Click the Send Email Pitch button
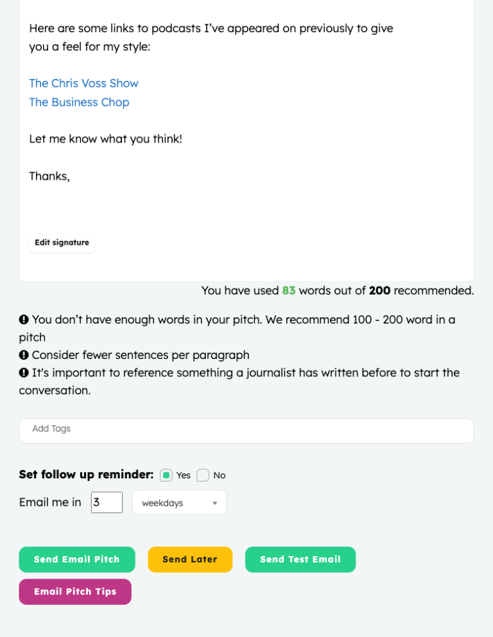Screen dimensions: 493x637 click(x=77, y=559)
